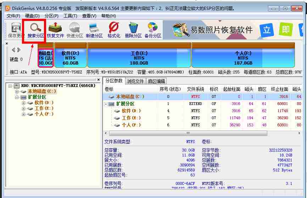Screen dimensions: 307x198
Task: Click the horizontal scrollbar thumb of partition table
Action: pyautogui.click(x=188, y=133)
